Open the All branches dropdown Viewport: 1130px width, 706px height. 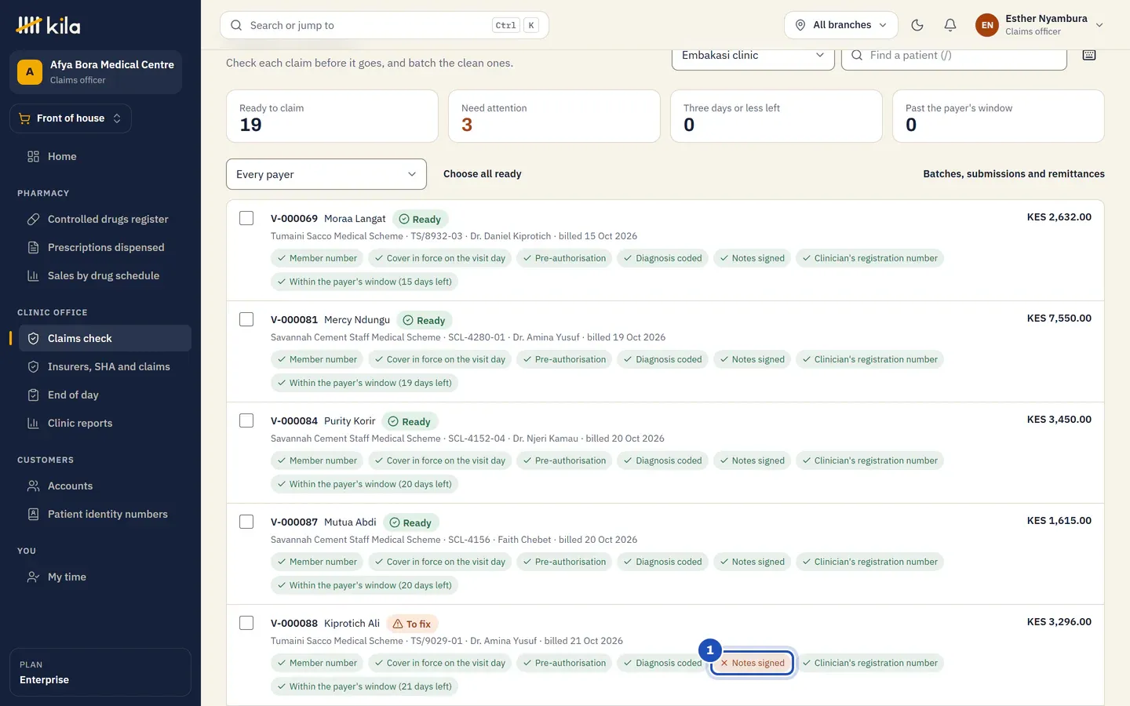pos(841,25)
